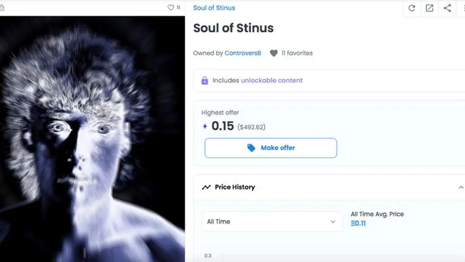
Task: Collapse the Price History section chevron
Action: (461, 187)
